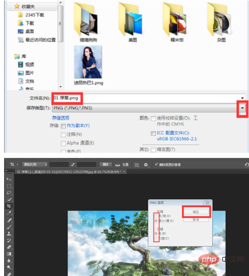The width and height of the screenshot is (249, 276).
Task: Toggle 删除裁剪的像素 delete cropped pixels checkbox
Action: (x=156, y=165)
